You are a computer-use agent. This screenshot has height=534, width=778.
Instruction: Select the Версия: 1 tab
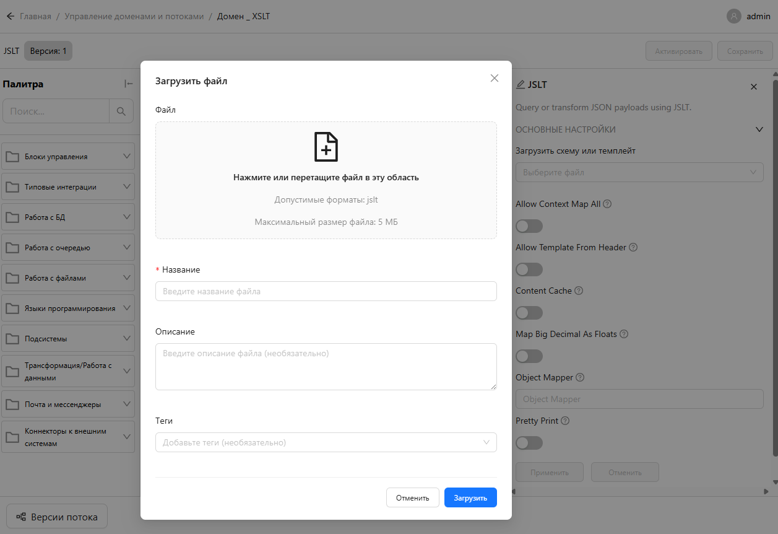48,51
